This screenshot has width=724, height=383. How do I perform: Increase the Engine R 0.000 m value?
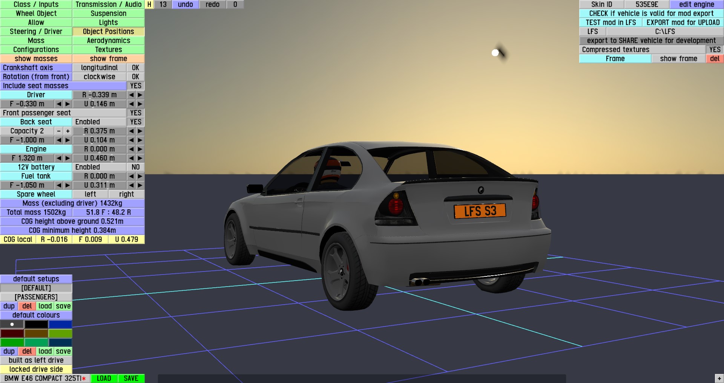140,149
